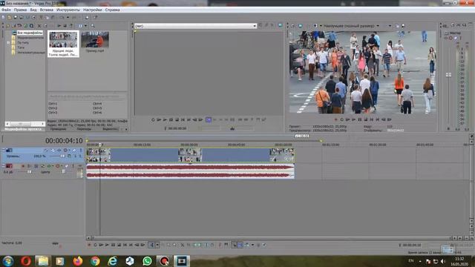The height and width of the screenshot is (267, 475).
Task: Play video in the preview window transport
Action: pyautogui.click(x=353, y=119)
